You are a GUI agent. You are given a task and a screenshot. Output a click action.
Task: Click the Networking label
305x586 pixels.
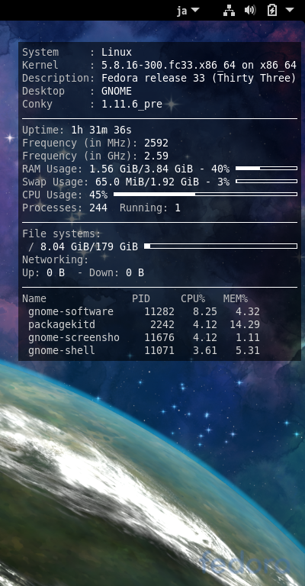(x=55, y=259)
